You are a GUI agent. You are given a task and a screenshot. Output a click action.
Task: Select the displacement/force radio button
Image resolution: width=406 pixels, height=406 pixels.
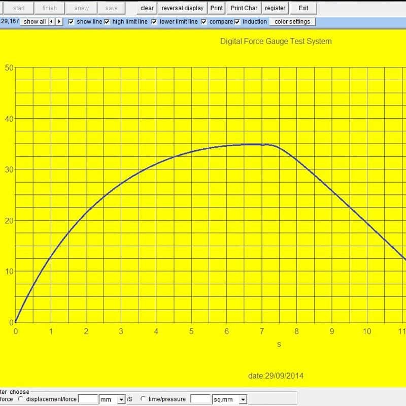21,399
